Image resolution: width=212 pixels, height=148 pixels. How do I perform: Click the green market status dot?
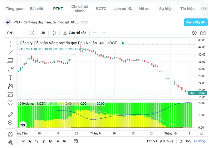point(123,43)
